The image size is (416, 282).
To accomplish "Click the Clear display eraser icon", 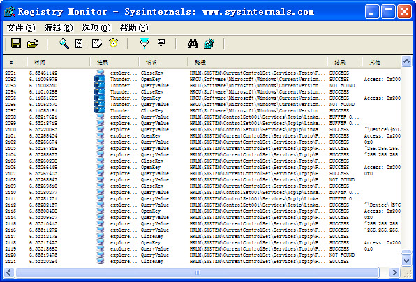I will (x=97, y=43).
